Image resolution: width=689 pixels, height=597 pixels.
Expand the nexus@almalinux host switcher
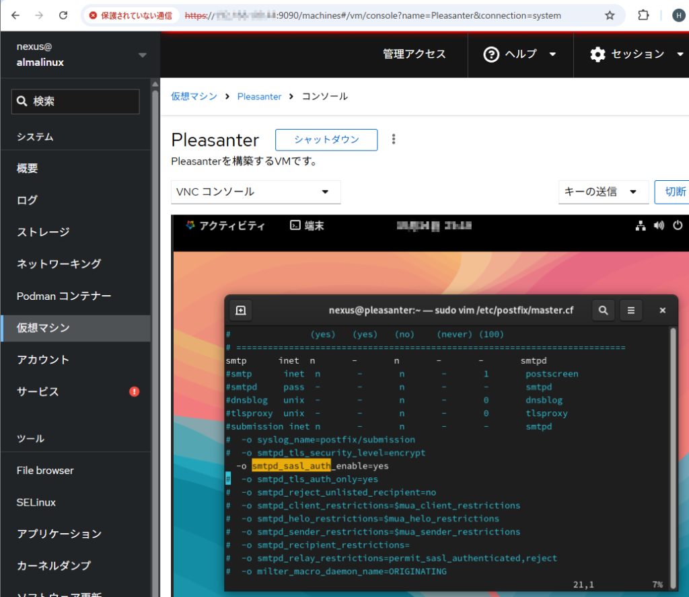[142, 54]
